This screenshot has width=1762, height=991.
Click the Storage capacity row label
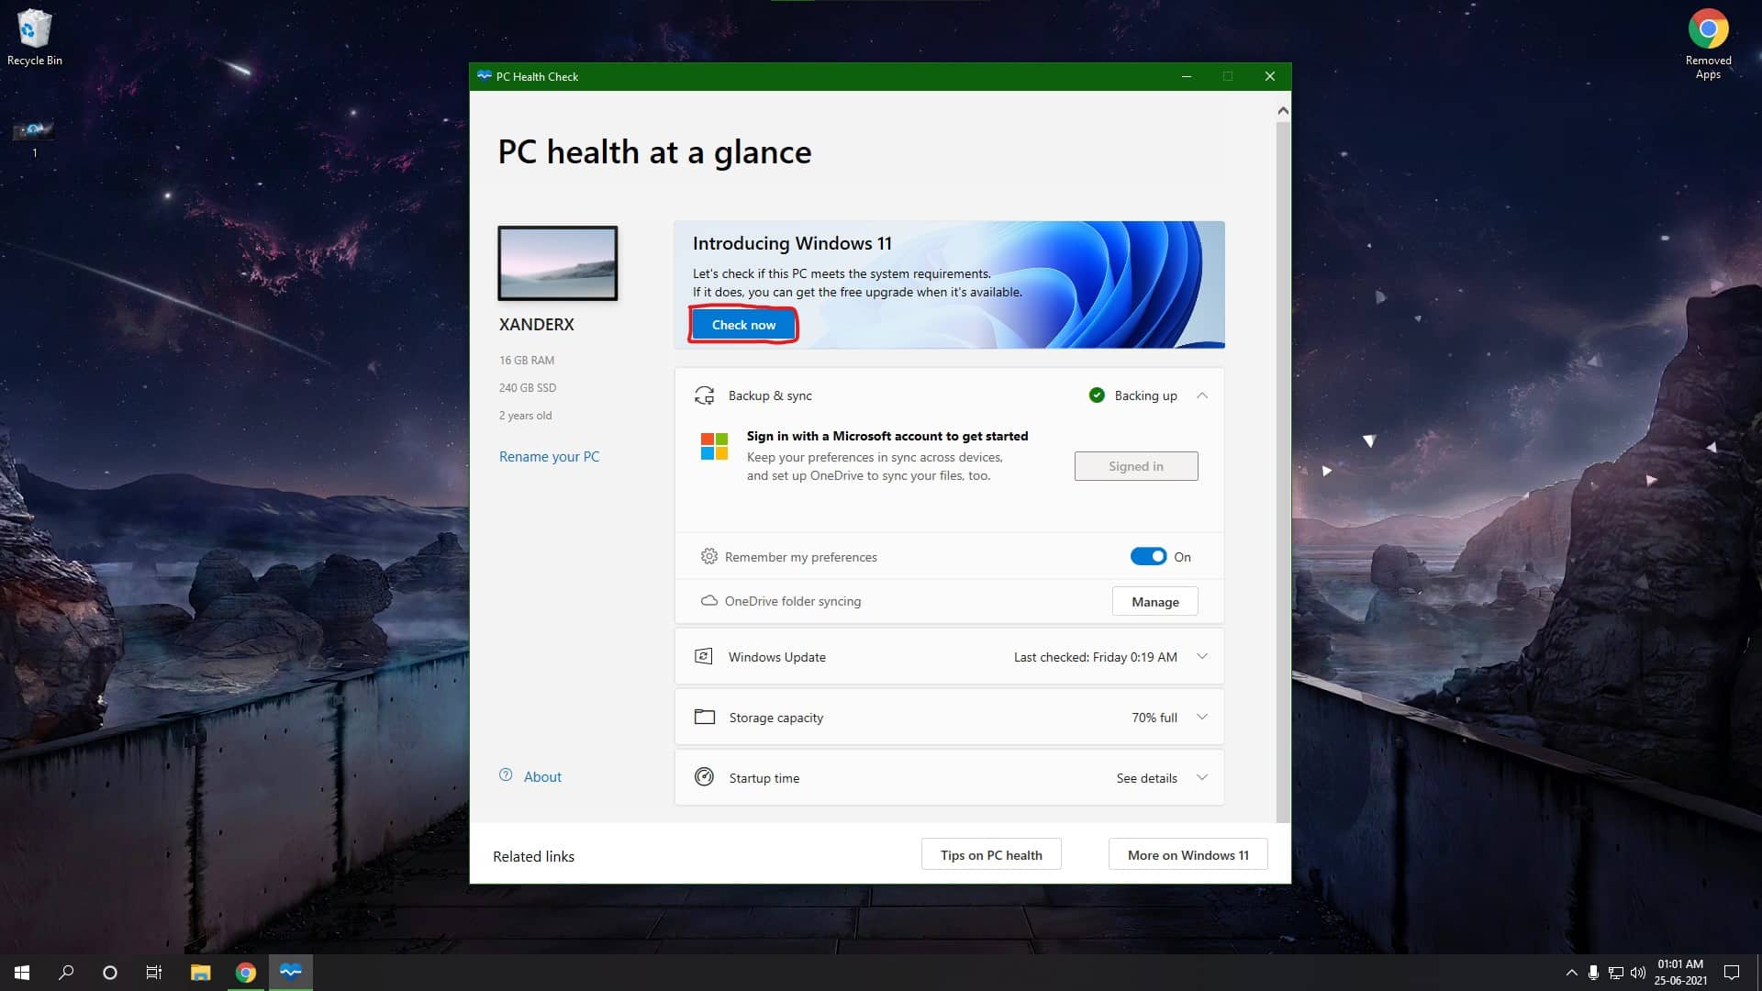tap(776, 718)
